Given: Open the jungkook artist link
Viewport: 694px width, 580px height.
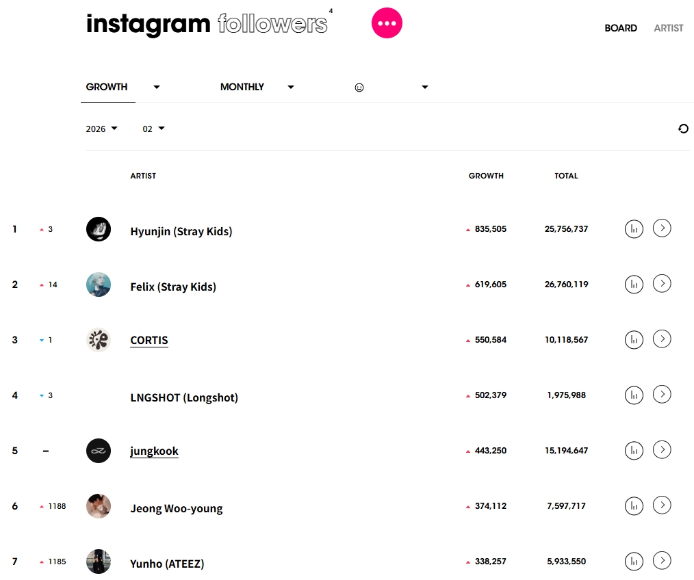Looking at the screenshot, I should pyautogui.click(x=154, y=451).
